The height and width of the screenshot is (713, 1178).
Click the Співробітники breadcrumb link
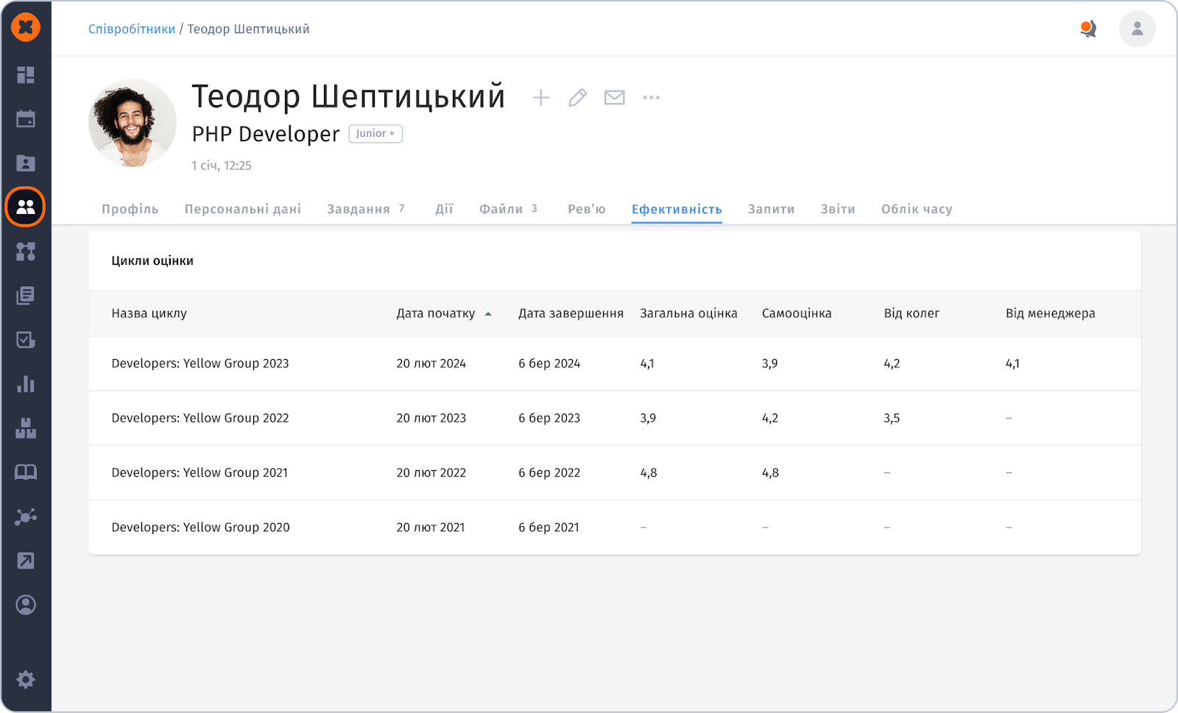132,29
